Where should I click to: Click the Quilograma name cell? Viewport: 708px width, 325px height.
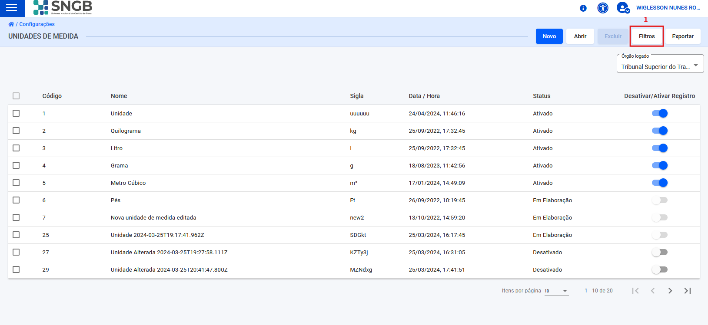(x=126, y=131)
